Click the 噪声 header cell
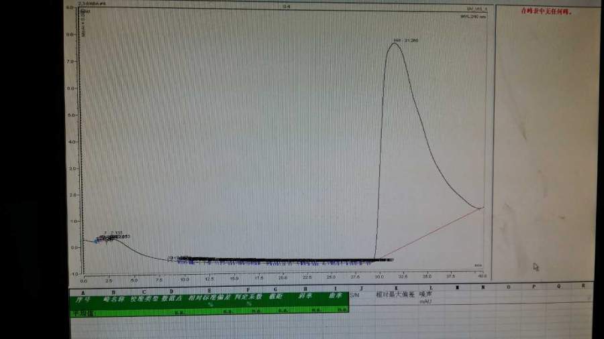Screen dimensions: 604x339 point(425,294)
